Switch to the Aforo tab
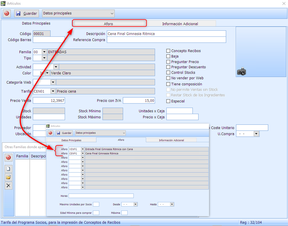 coord(109,24)
